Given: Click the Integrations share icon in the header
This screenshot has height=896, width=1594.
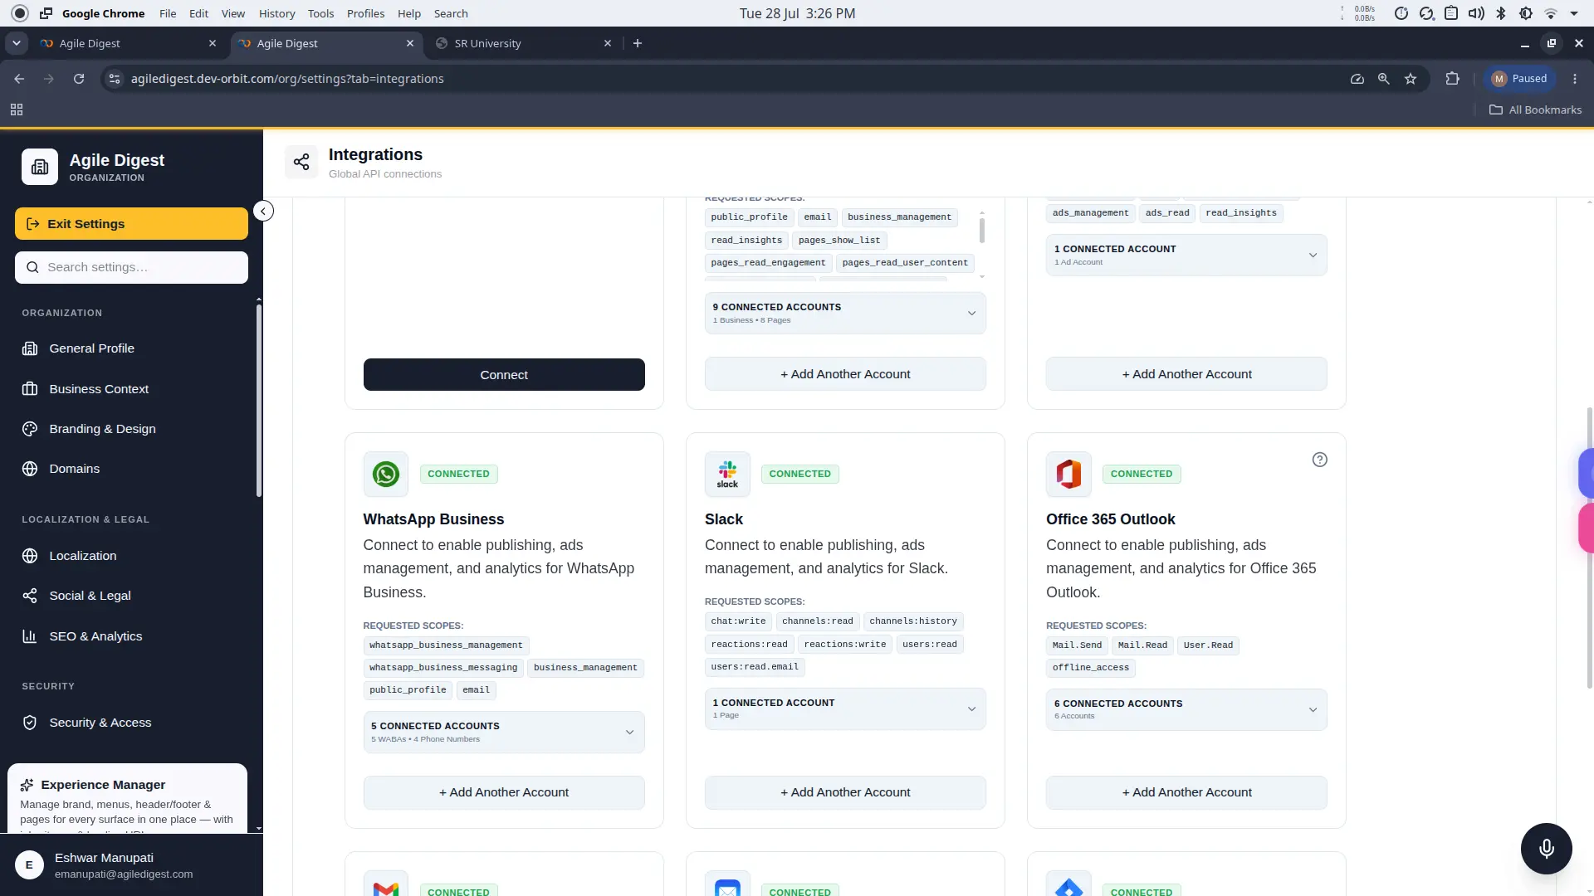Looking at the screenshot, I should point(301,162).
